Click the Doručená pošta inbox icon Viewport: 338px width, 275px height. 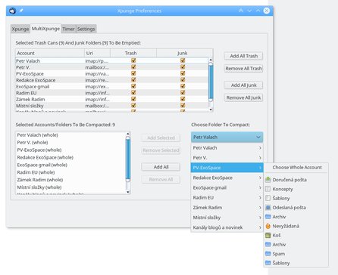[268, 180]
